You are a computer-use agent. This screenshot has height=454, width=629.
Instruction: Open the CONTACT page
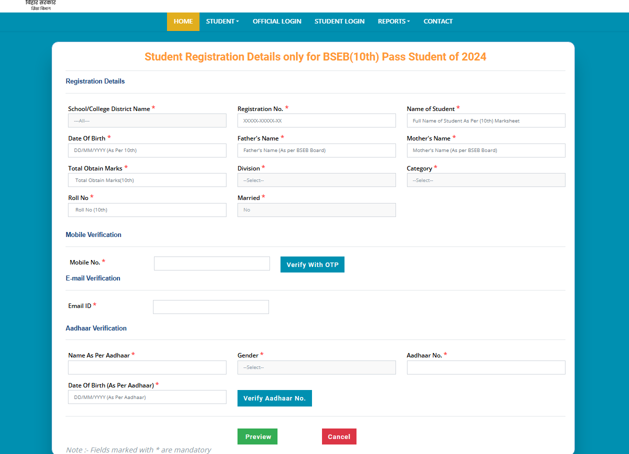click(x=438, y=21)
